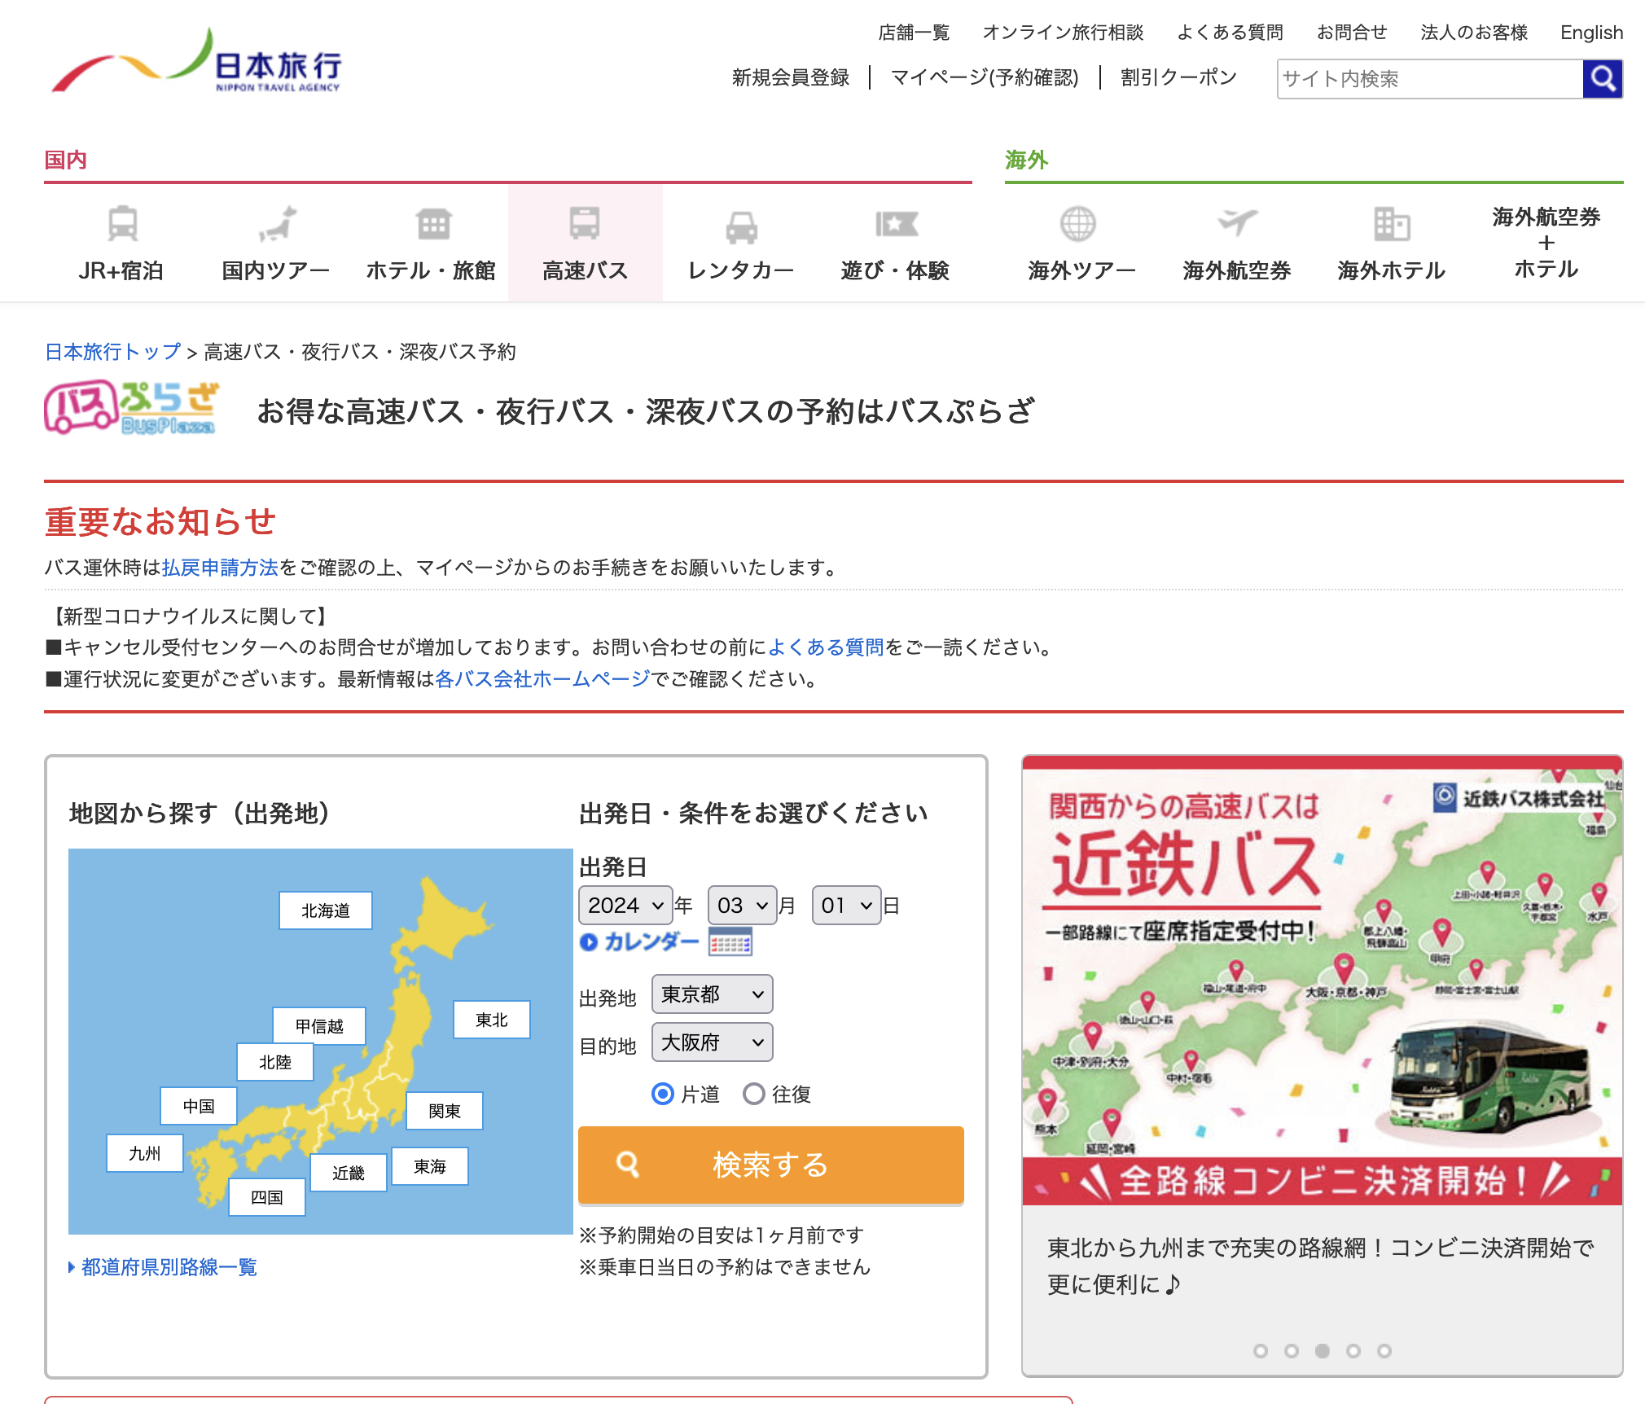Open the 都道府県別路線一覧 link
Image resolution: width=1645 pixels, height=1404 pixels.
click(x=169, y=1267)
